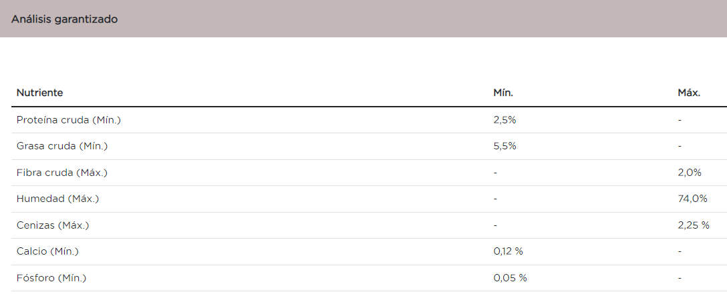Select the Nutriente column header

[39, 93]
